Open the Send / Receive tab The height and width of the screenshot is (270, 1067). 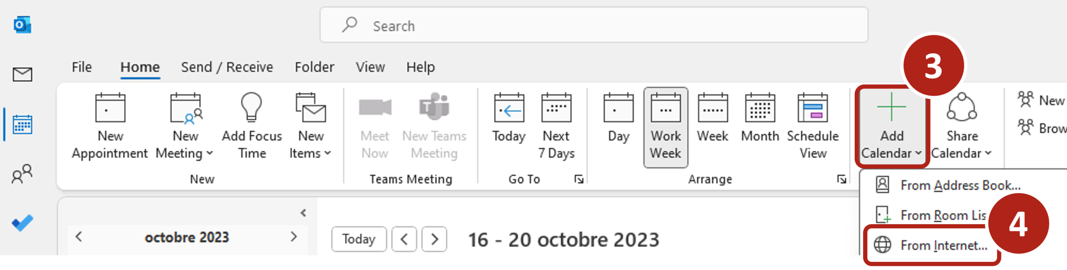pyautogui.click(x=227, y=67)
